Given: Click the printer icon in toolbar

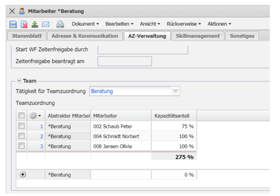Looking at the screenshot, I should 60,24.
